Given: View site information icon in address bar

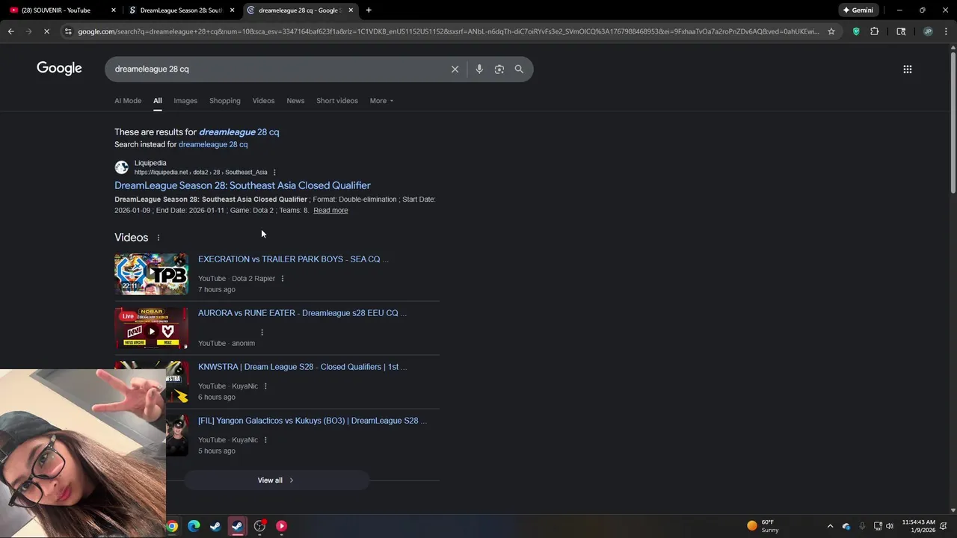Looking at the screenshot, I should tap(68, 31).
